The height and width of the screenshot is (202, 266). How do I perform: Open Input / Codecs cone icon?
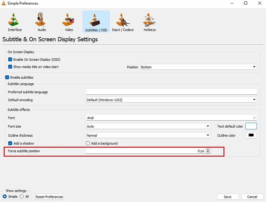[122, 20]
